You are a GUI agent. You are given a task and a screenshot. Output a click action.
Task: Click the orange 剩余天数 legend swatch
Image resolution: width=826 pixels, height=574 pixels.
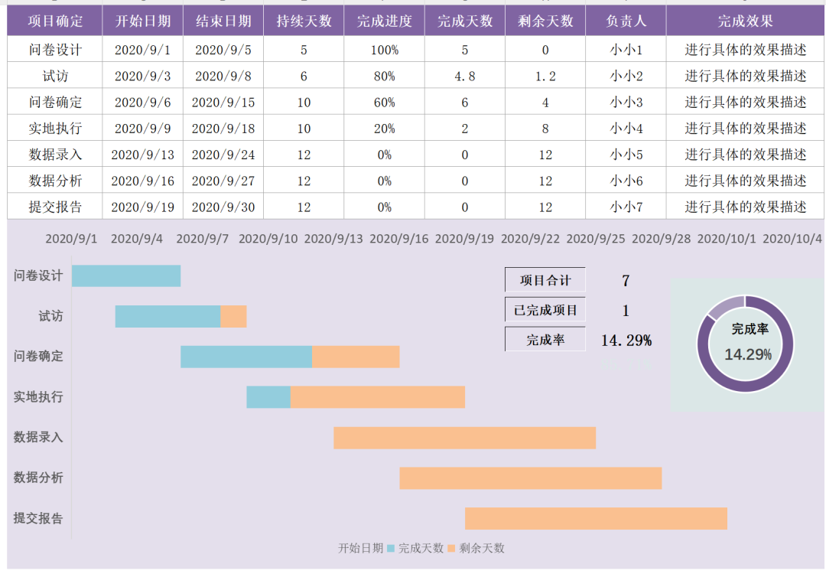(451, 548)
